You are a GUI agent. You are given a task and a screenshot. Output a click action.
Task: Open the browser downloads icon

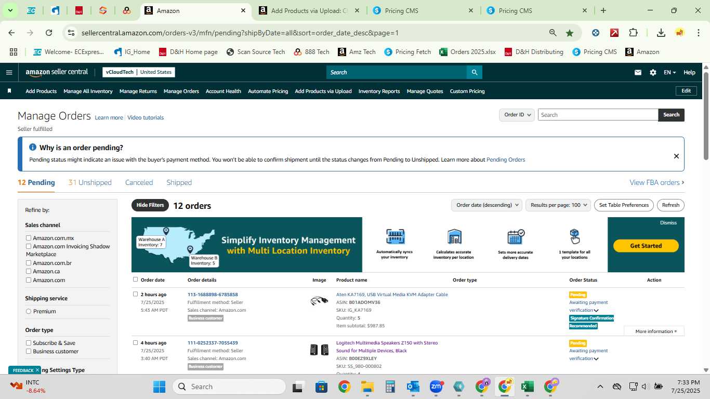tap(661, 33)
